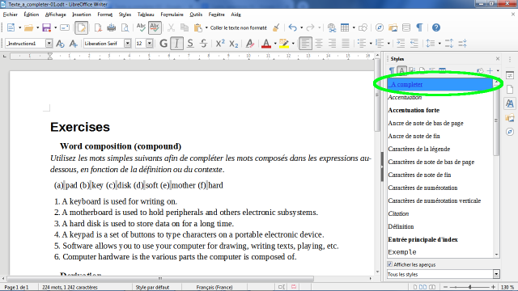Click Style par défaut in status bar
This screenshot has height=291, width=518.
tap(152, 287)
